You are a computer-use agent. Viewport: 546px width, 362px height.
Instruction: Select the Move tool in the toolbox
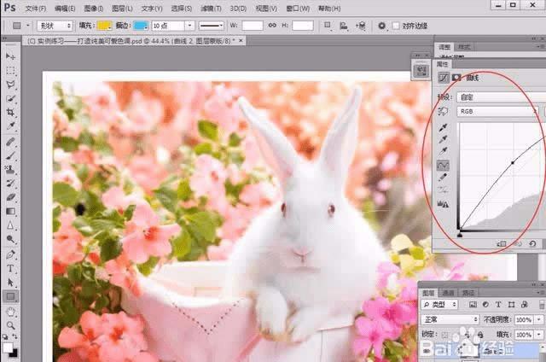(x=11, y=56)
